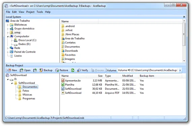
Task: Click the scroll up arrow of Local System list
Action: click(x=184, y=21)
